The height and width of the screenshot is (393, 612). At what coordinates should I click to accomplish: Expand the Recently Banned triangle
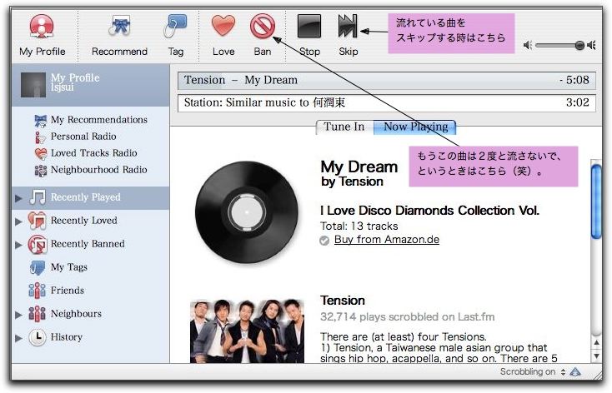(18, 245)
